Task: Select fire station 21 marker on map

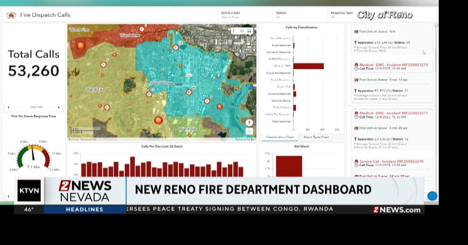Action: pyautogui.click(x=176, y=47)
